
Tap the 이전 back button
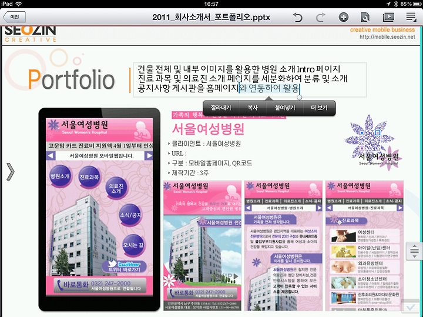coord(15,17)
